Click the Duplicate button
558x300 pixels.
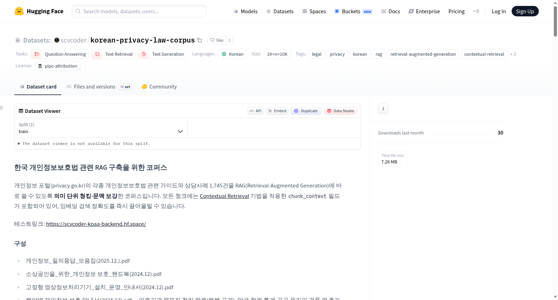pyautogui.click(x=306, y=111)
